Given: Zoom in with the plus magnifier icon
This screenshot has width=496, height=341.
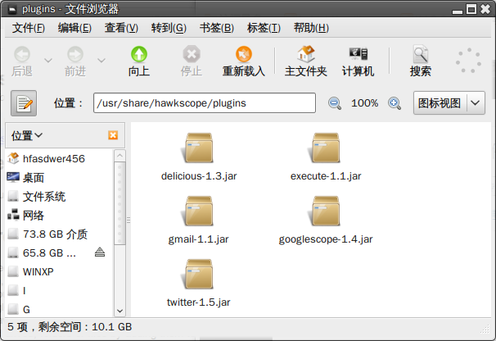Looking at the screenshot, I should click(395, 103).
